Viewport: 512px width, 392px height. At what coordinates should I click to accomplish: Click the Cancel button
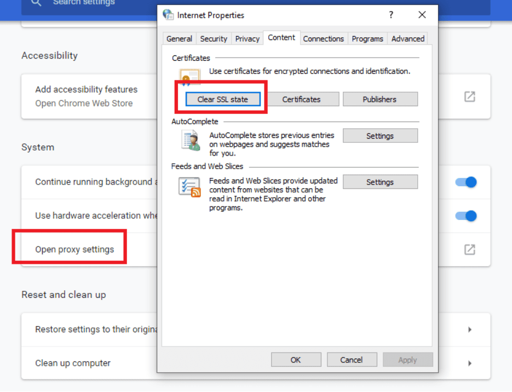pos(352,360)
